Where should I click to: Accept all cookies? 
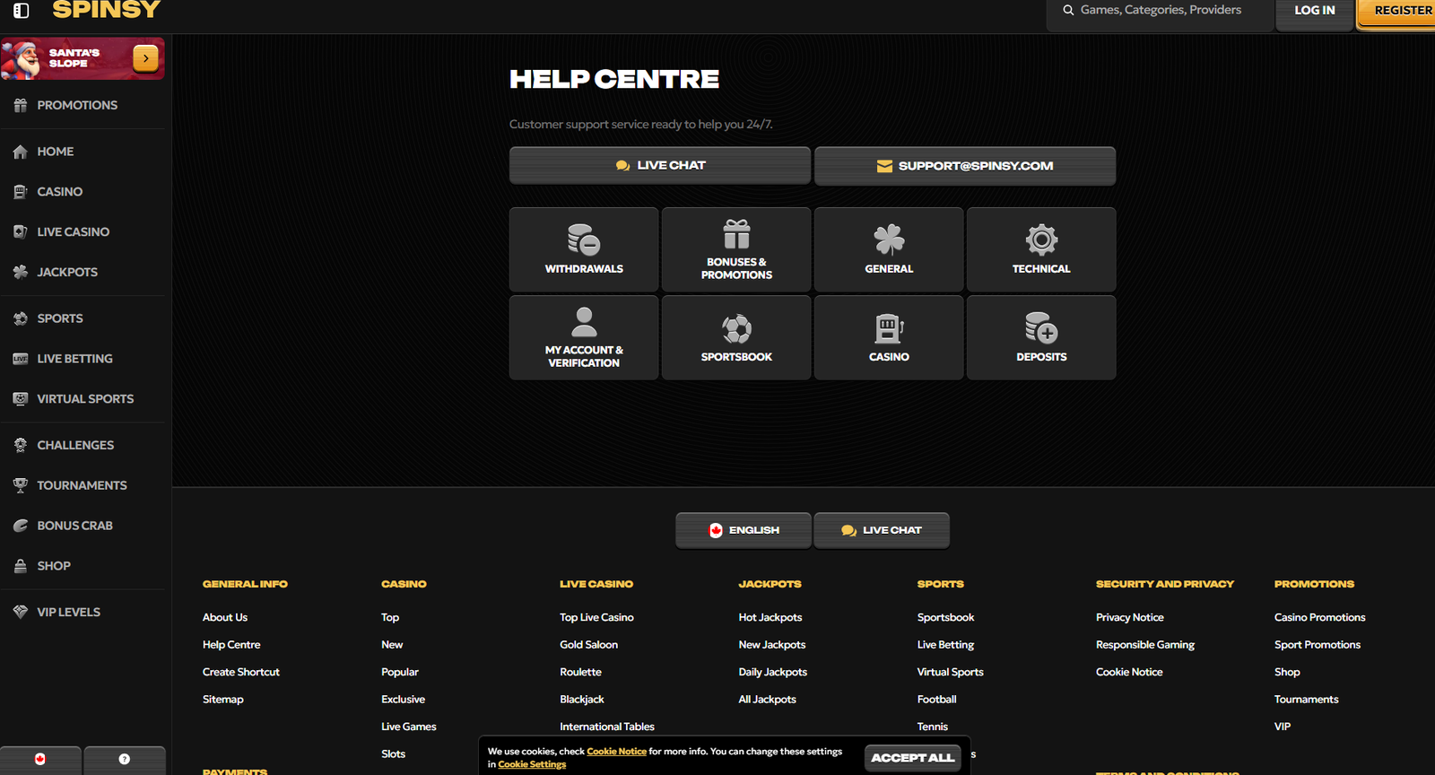click(912, 758)
